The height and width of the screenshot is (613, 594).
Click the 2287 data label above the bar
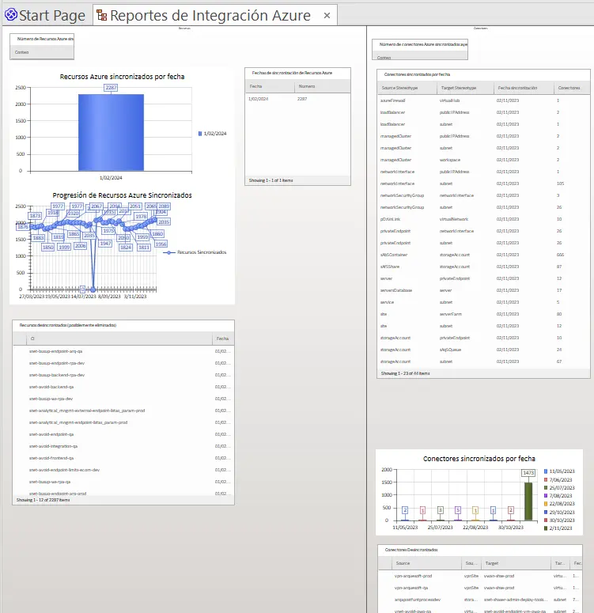[111, 88]
